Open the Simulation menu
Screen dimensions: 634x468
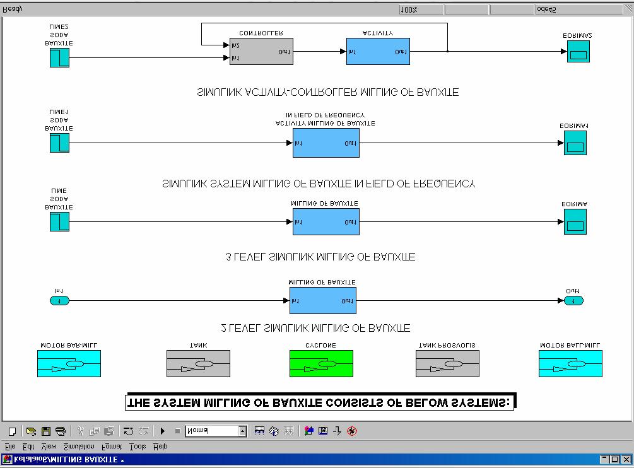click(x=79, y=447)
